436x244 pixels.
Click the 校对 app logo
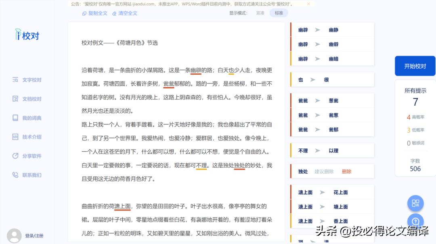26,35
